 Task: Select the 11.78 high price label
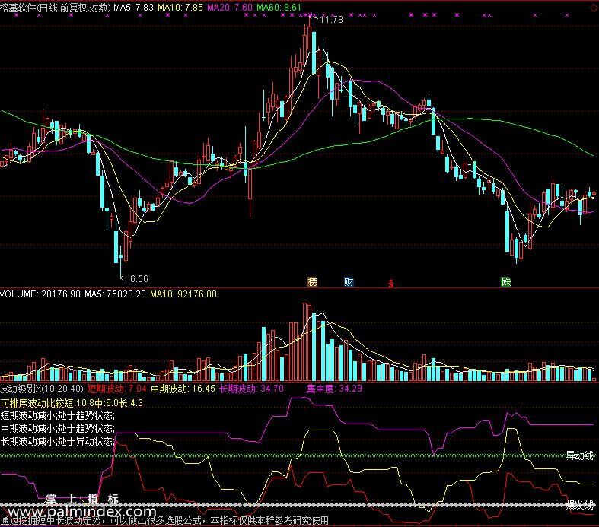click(331, 20)
